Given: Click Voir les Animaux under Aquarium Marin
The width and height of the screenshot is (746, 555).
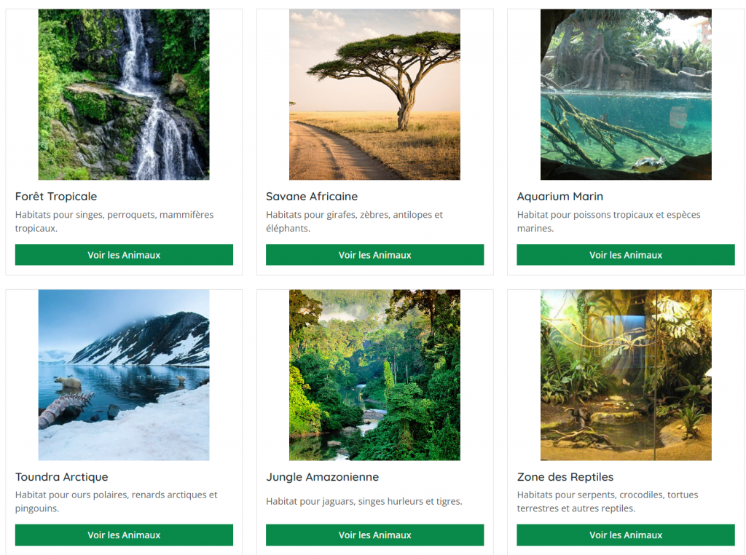Looking at the screenshot, I should tap(626, 255).
